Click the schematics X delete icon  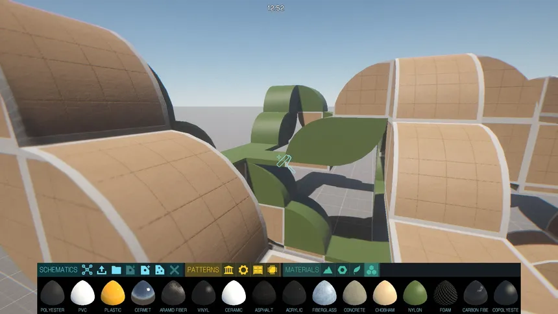[x=175, y=270]
